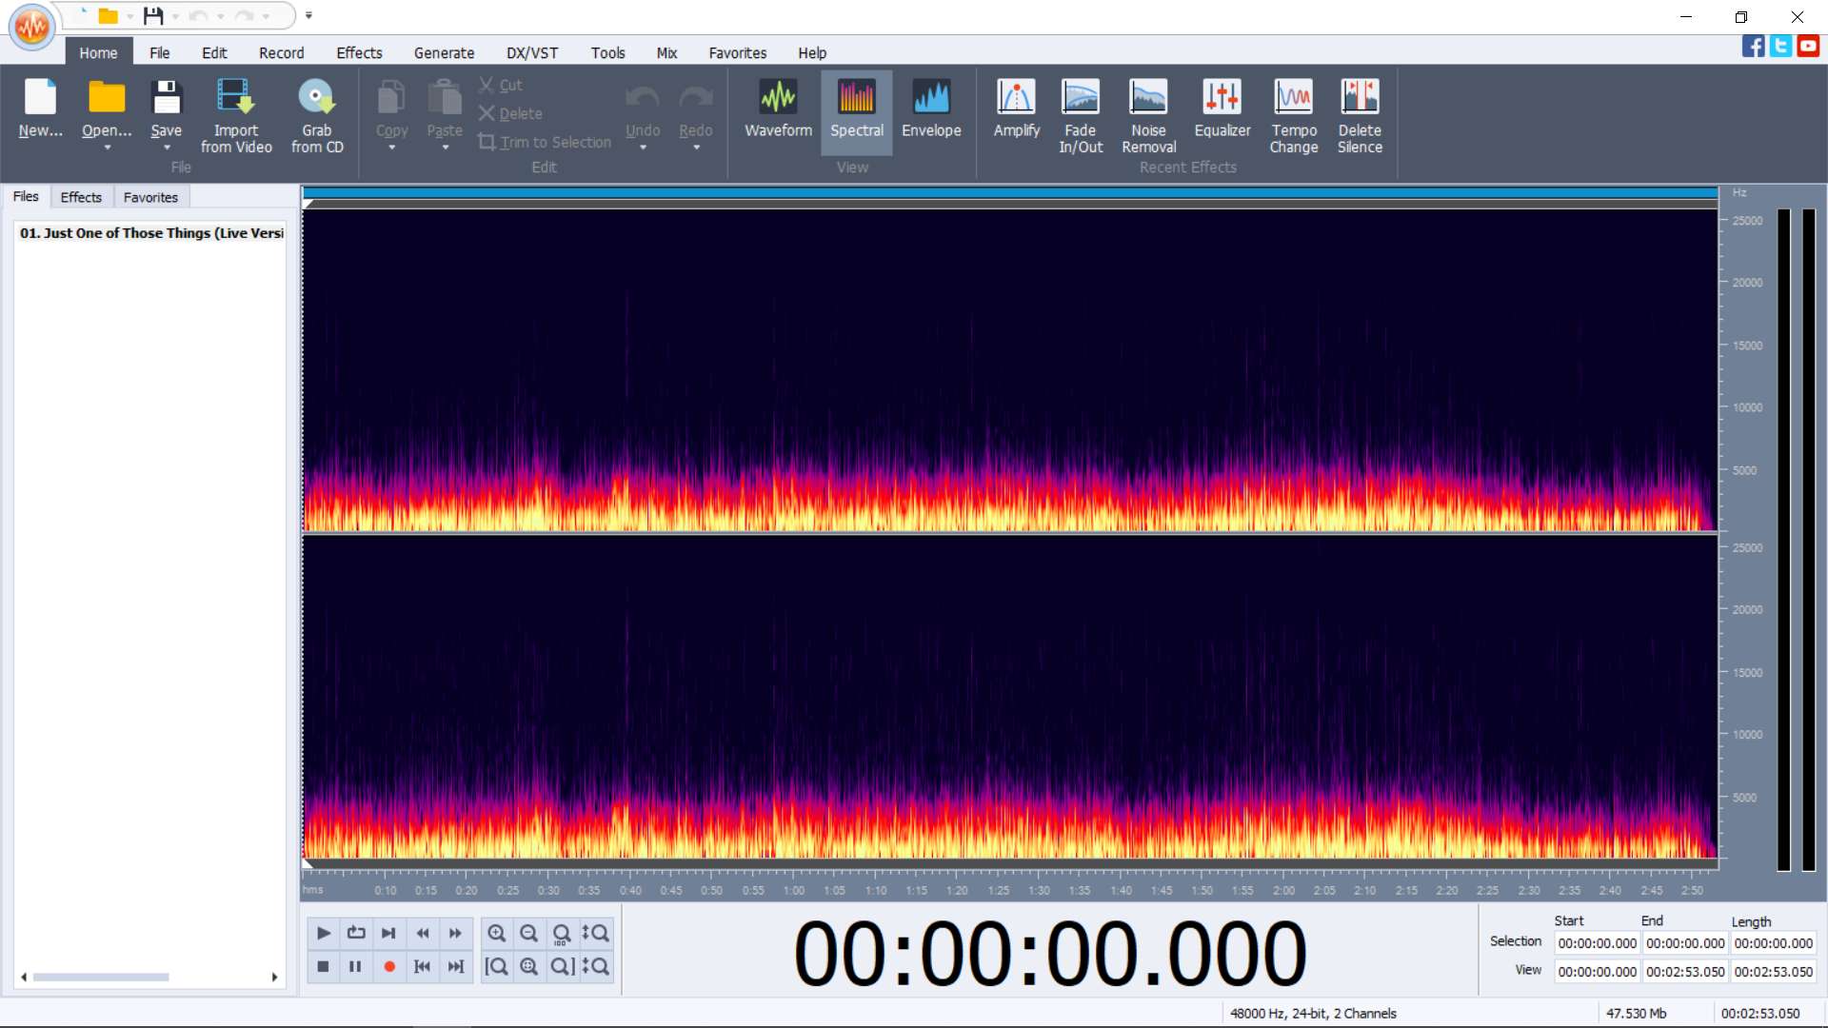Click the fast forward button

tap(455, 933)
